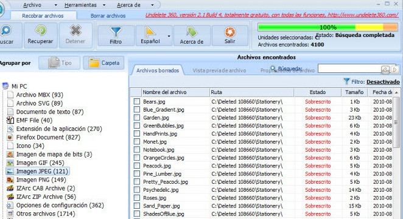Check the Blue_Gradient.jpg checkbox
This screenshot has width=403, height=219.
137,110
